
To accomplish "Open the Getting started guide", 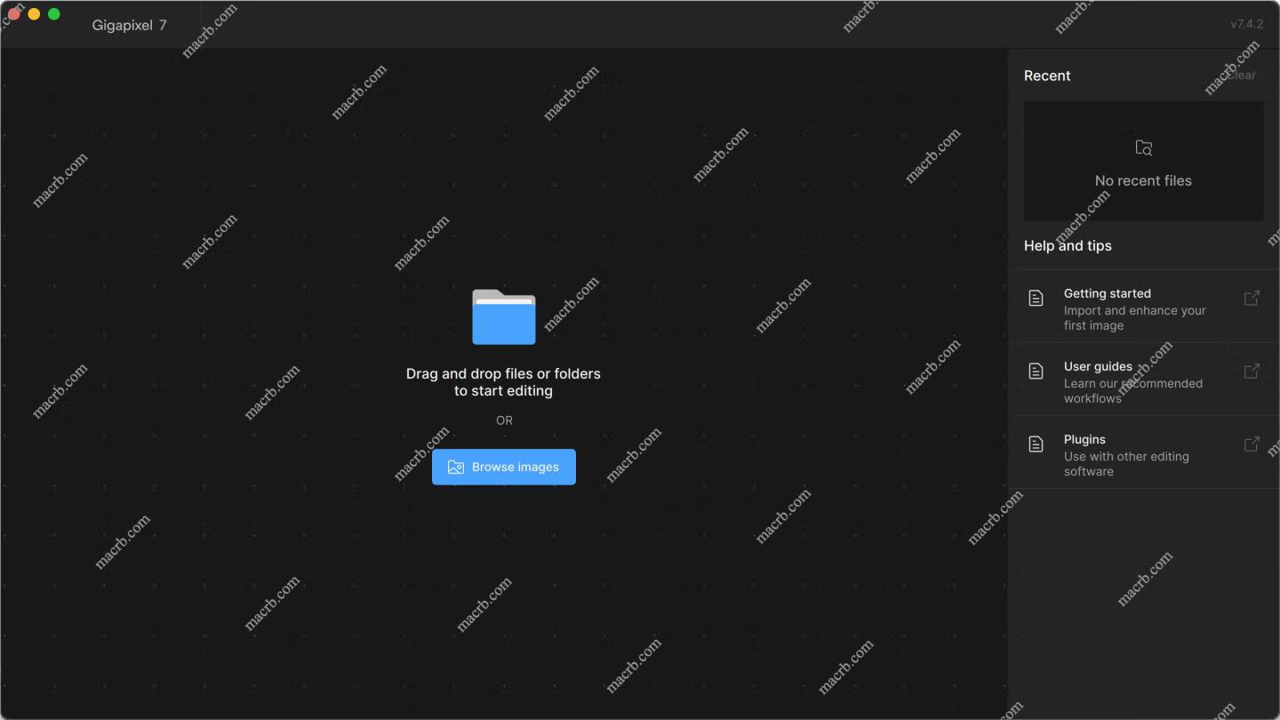I will (x=1145, y=307).
